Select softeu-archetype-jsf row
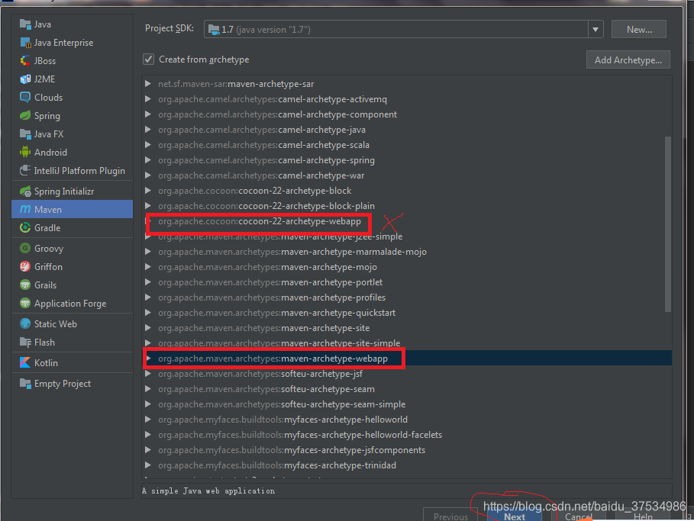This screenshot has width=694, height=521. tap(407, 374)
